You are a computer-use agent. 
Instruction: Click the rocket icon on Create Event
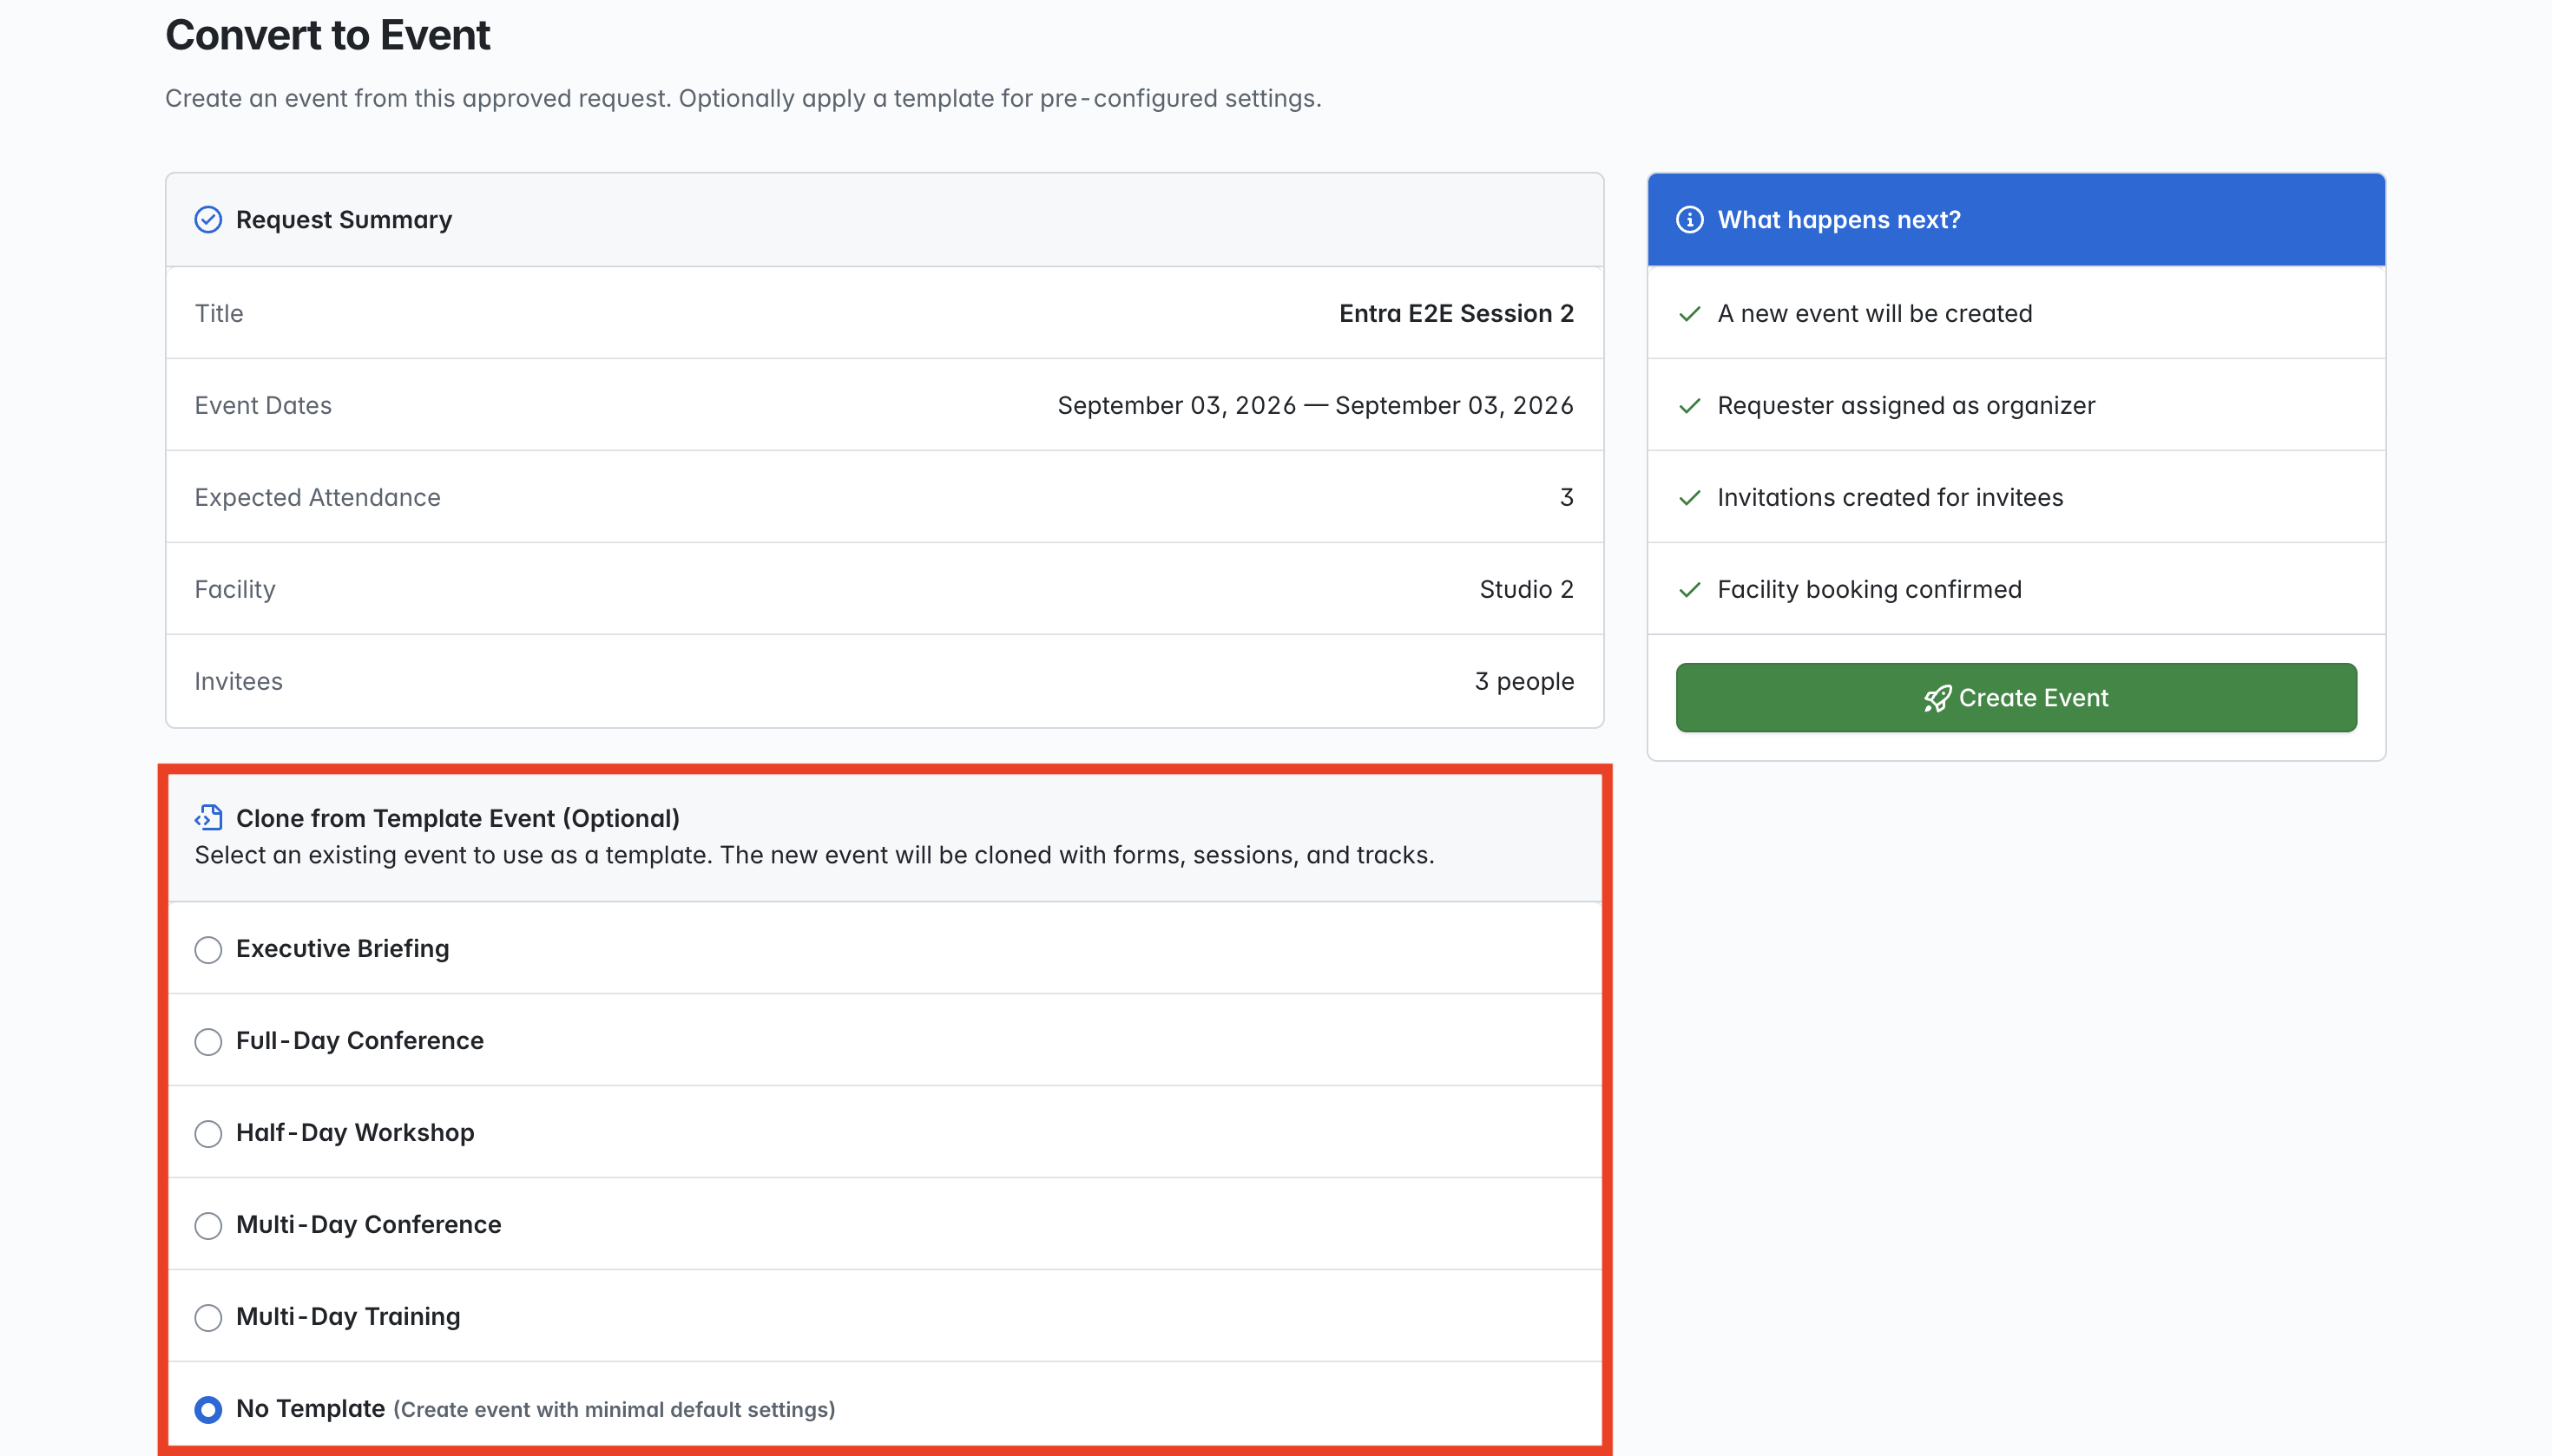click(x=1937, y=698)
